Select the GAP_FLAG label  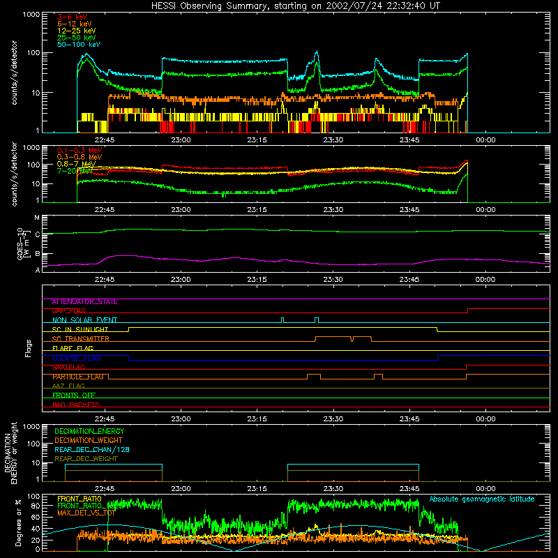(x=68, y=311)
